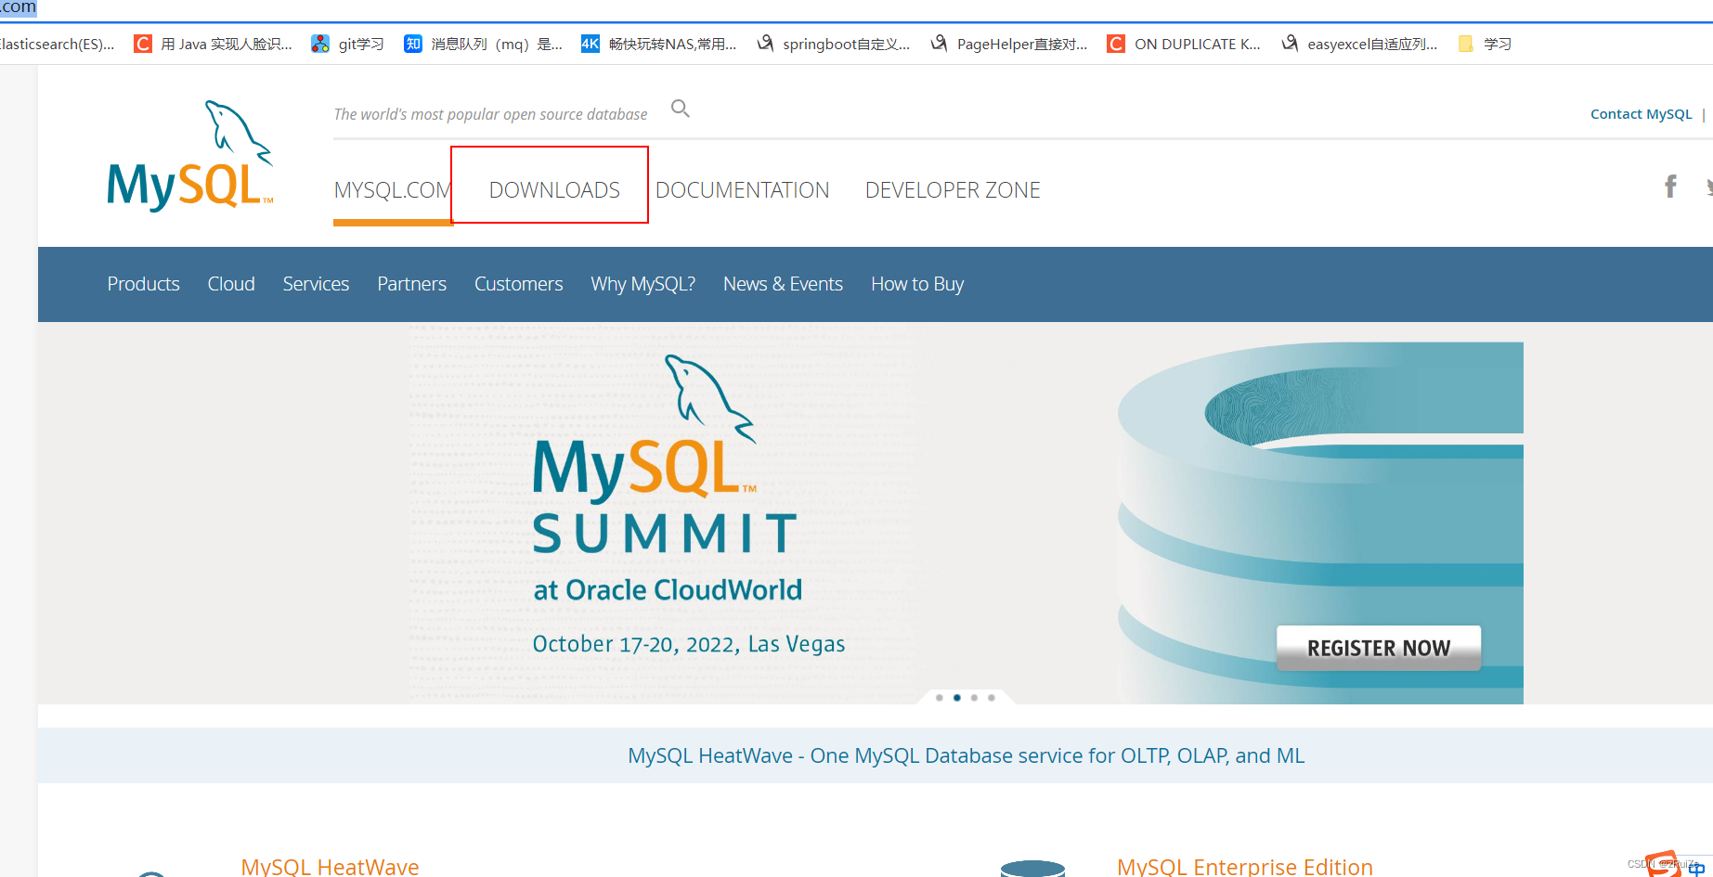The height and width of the screenshot is (877, 1713).
Task: Click the search magnifier icon
Action: [681, 109]
